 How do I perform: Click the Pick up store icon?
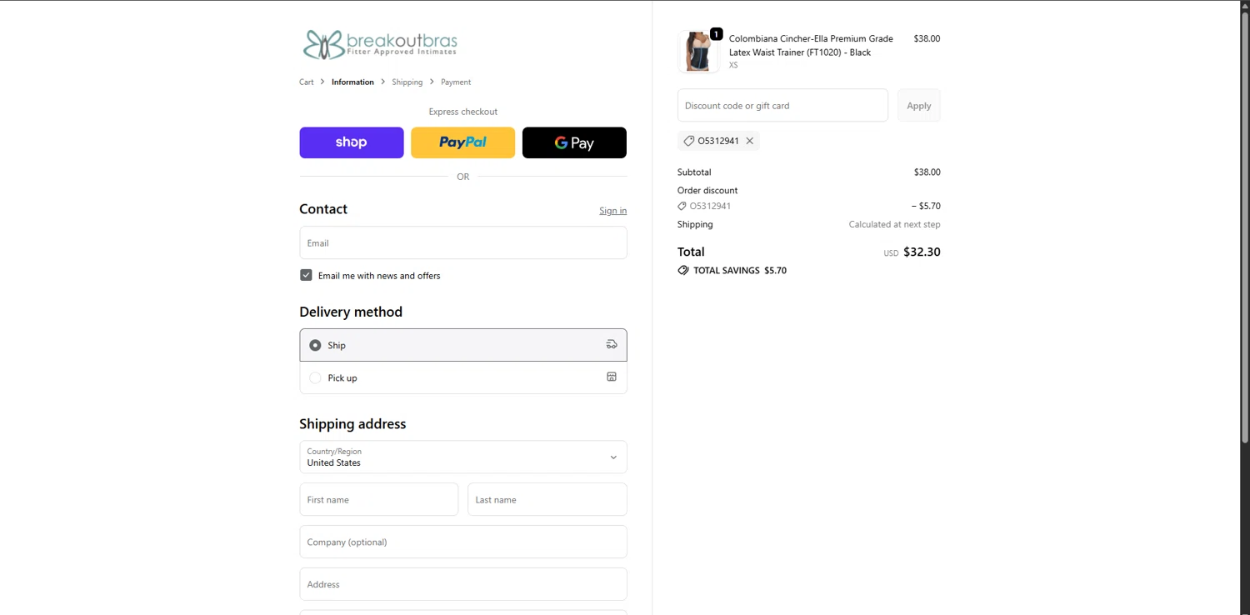click(x=612, y=377)
